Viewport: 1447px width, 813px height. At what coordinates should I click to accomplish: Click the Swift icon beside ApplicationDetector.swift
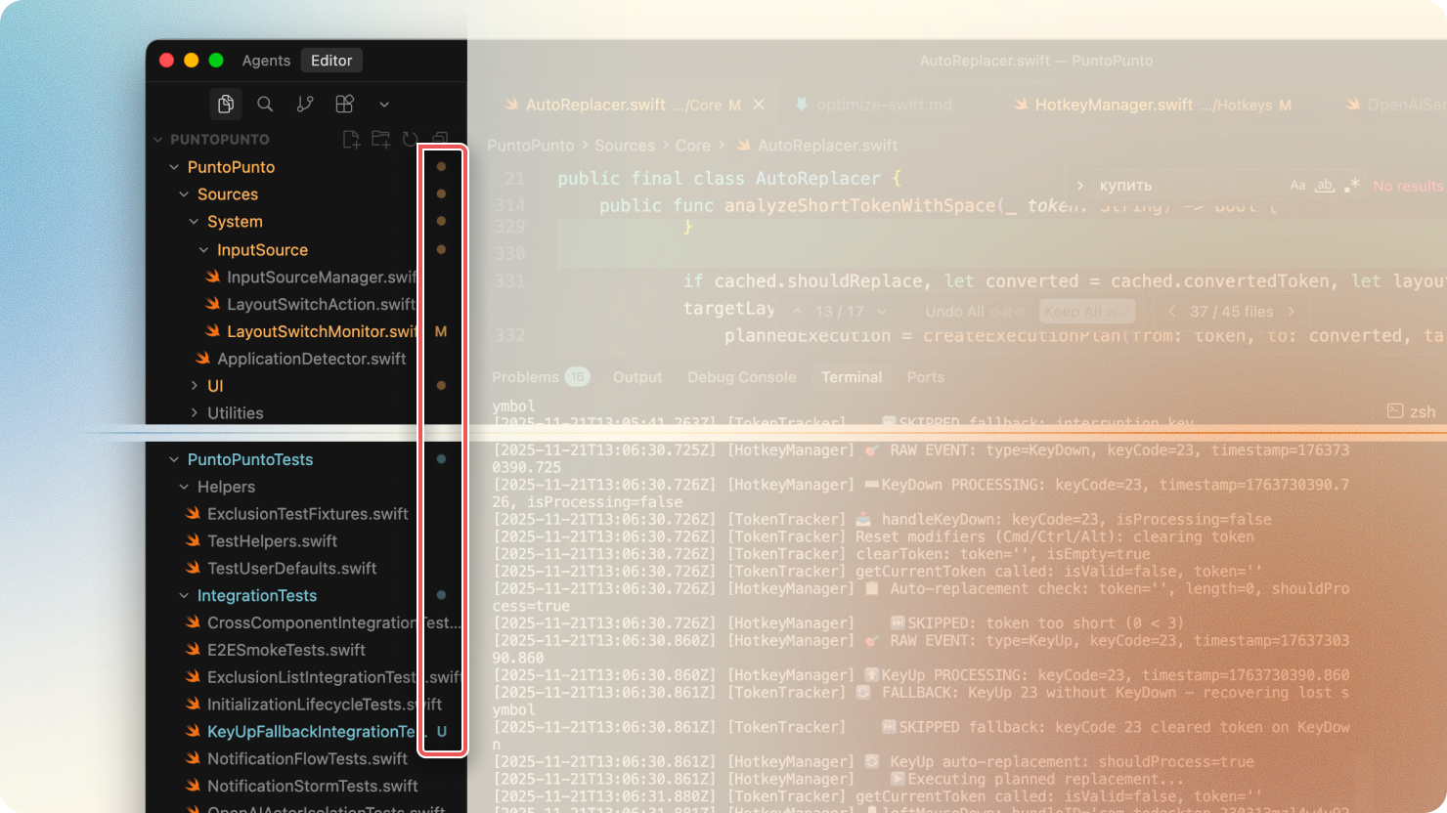pyautogui.click(x=203, y=359)
